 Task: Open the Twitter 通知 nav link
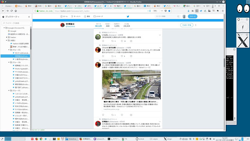pyautogui.click(x=87, y=16)
